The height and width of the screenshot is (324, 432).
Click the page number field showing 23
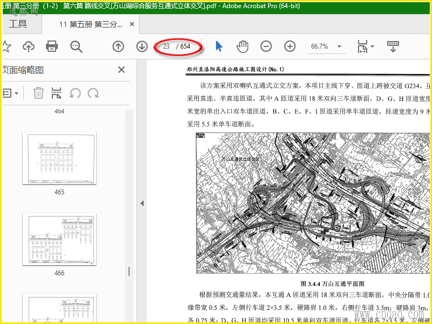pyautogui.click(x=166, y=46)
